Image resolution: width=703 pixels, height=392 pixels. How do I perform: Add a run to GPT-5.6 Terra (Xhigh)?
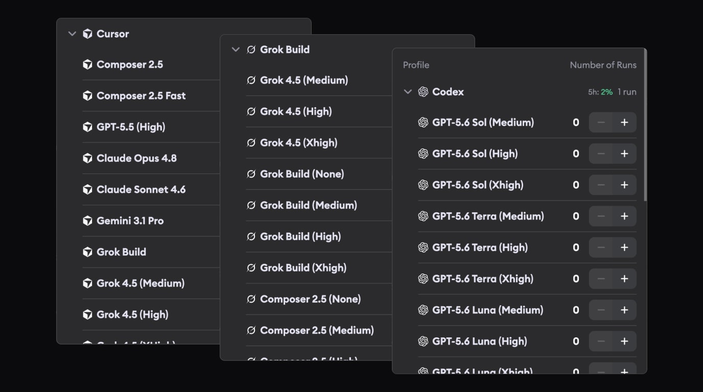624,279
